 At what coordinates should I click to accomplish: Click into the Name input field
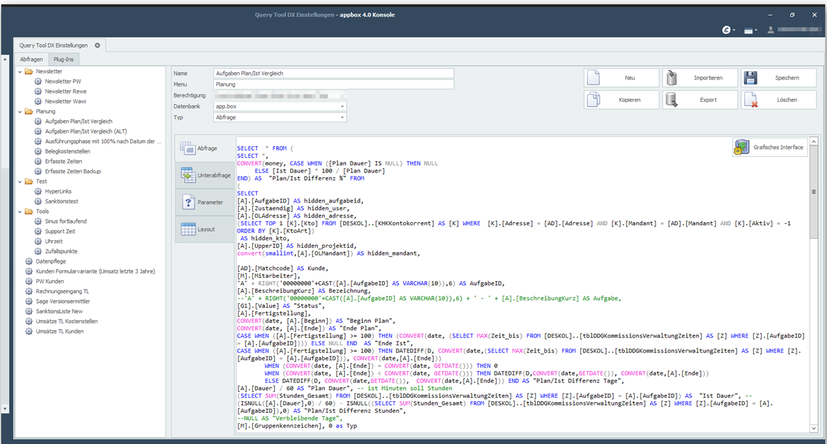pos(333,73)
